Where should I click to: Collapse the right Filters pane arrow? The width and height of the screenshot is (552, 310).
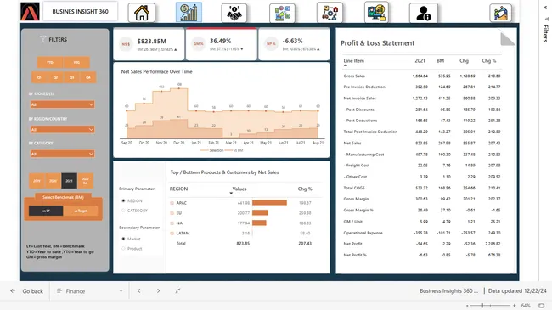point(545,8)
